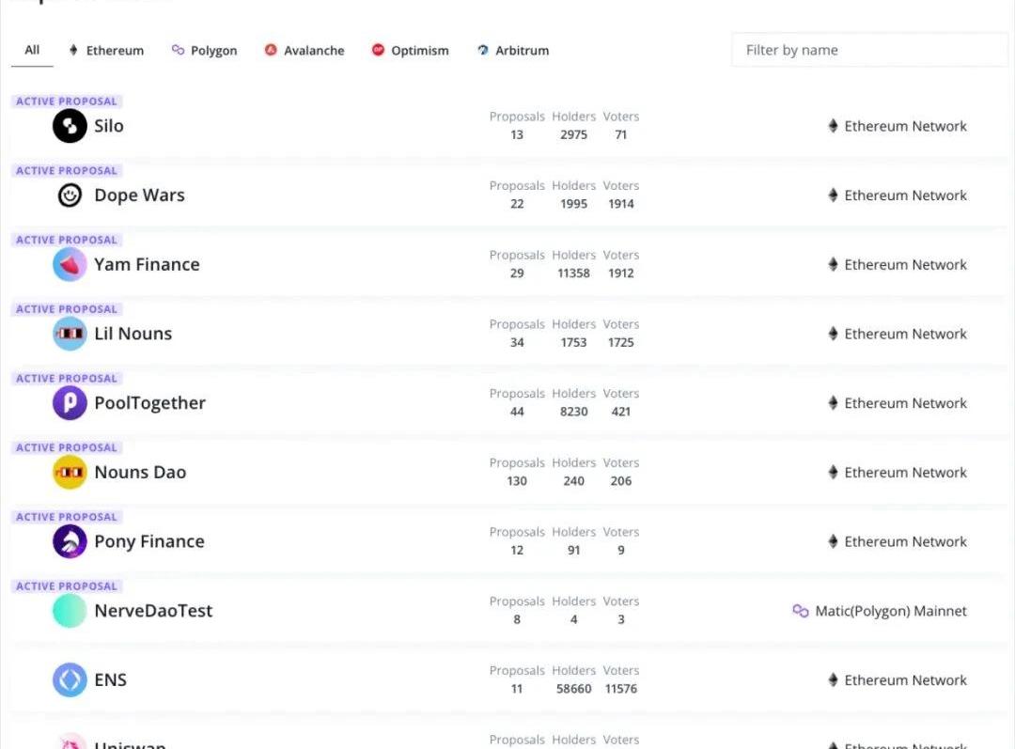Select the Yam Finance logo icon
Screen dimensions: 1015x749
pyautogui.click(x=70, y=265)
